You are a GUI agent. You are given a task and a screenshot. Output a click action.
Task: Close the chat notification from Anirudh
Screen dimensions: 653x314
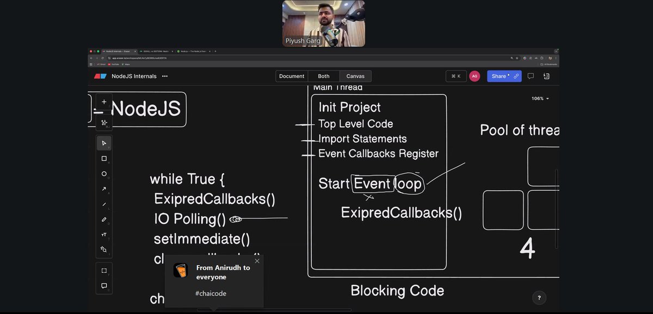pos(257,261)
